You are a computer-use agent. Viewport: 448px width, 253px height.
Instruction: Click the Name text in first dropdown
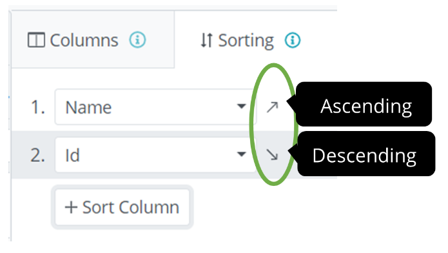88,108
